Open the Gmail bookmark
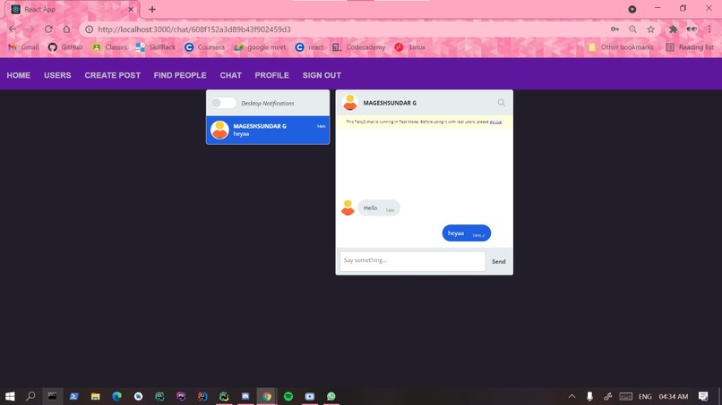Screen dimensions: 722x405 pos(23,47)
